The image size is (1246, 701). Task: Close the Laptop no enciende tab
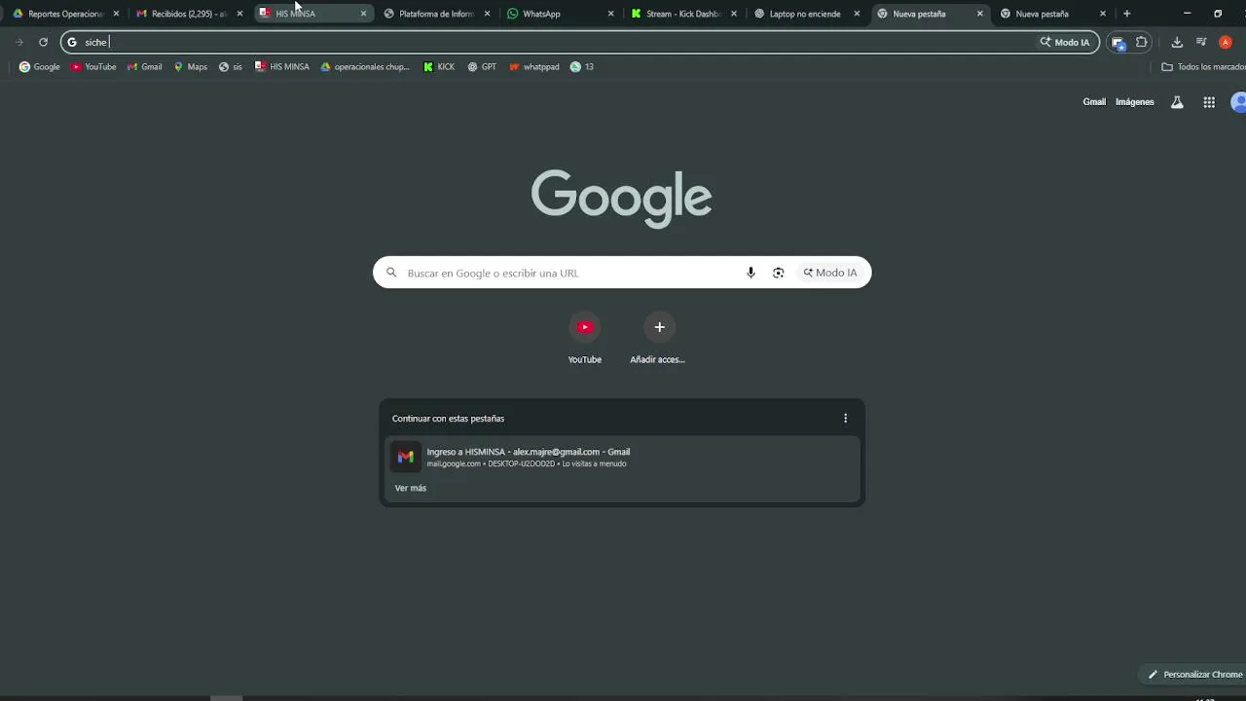point(857,14)
